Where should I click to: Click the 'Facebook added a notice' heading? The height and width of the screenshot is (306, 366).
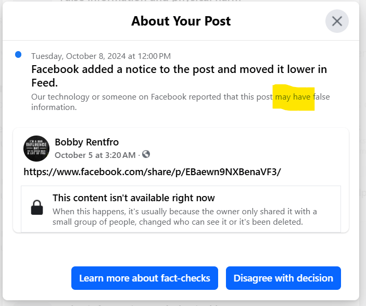click(x=179, y=69)
